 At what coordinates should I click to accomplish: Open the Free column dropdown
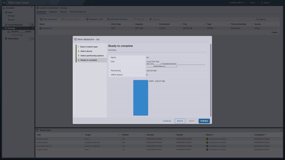204,24
